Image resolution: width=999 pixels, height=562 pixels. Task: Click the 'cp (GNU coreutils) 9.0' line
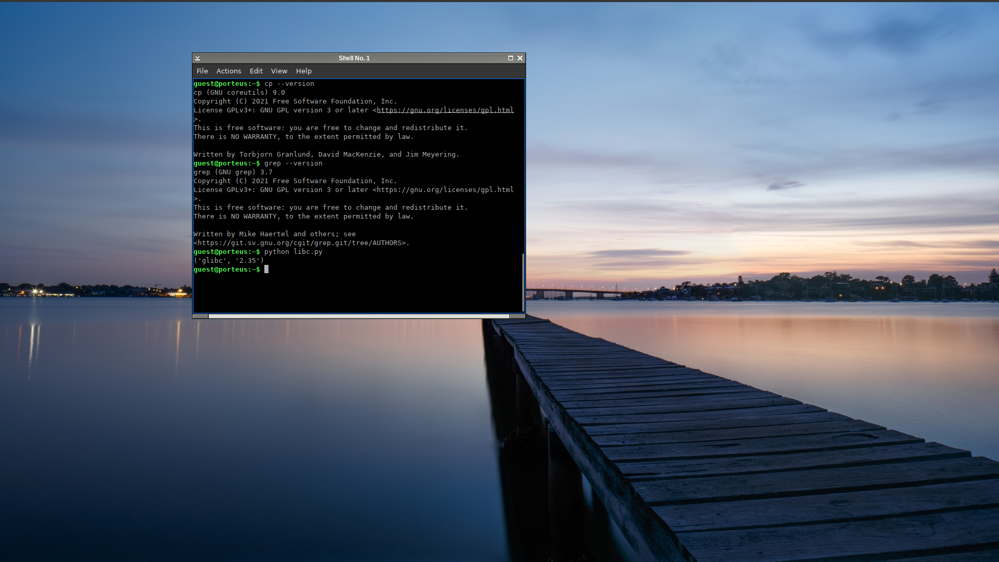[239, 93]
